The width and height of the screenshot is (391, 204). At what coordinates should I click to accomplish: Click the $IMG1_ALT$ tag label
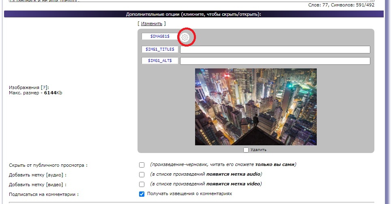coord(160,60)
